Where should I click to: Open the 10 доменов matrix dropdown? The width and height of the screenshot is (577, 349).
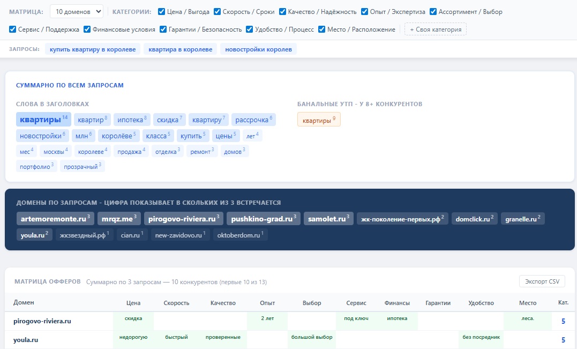tap(76, 11)
